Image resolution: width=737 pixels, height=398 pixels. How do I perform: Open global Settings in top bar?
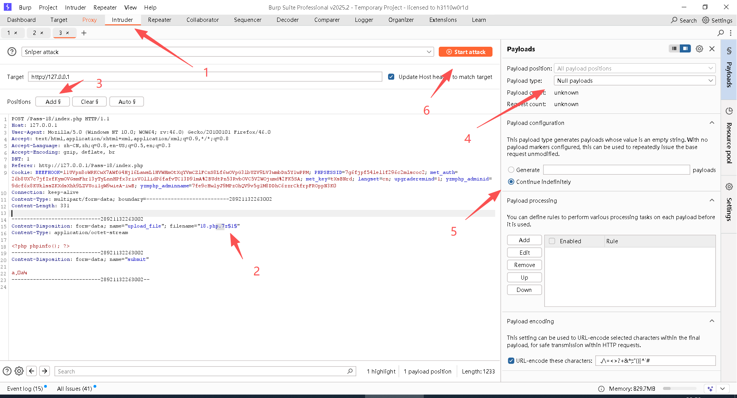point(717,20)
